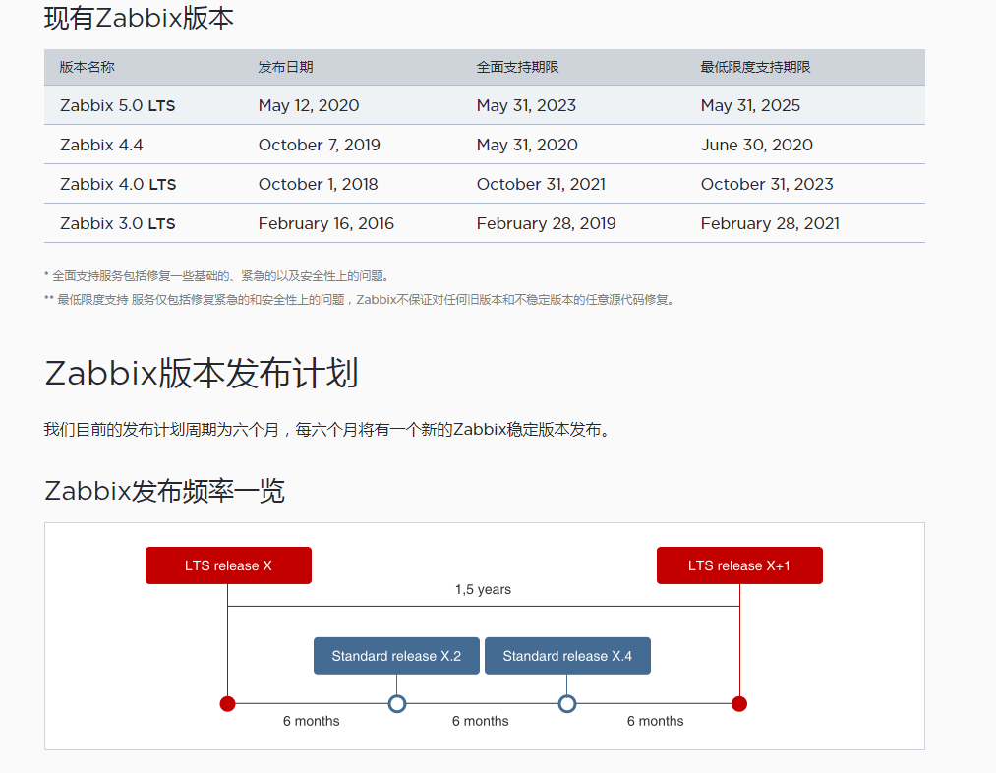Click the LTS release X box
Viewport: 996px width, 773px height.
[229, 565]
